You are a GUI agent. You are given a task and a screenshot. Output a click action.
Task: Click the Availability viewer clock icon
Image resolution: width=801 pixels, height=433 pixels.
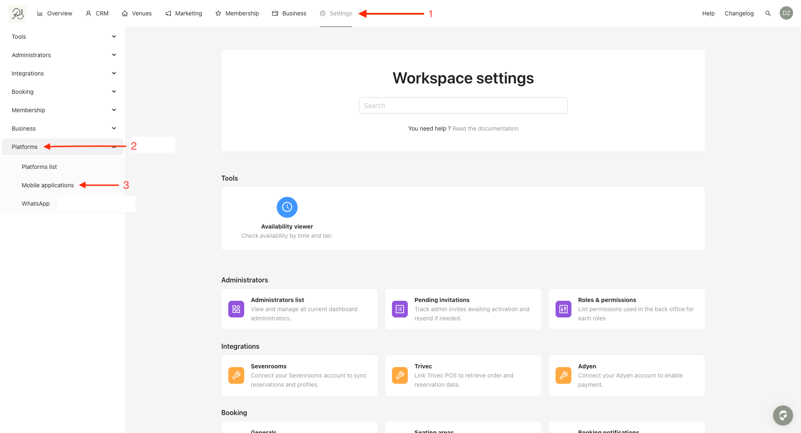[x=287, y=207]
